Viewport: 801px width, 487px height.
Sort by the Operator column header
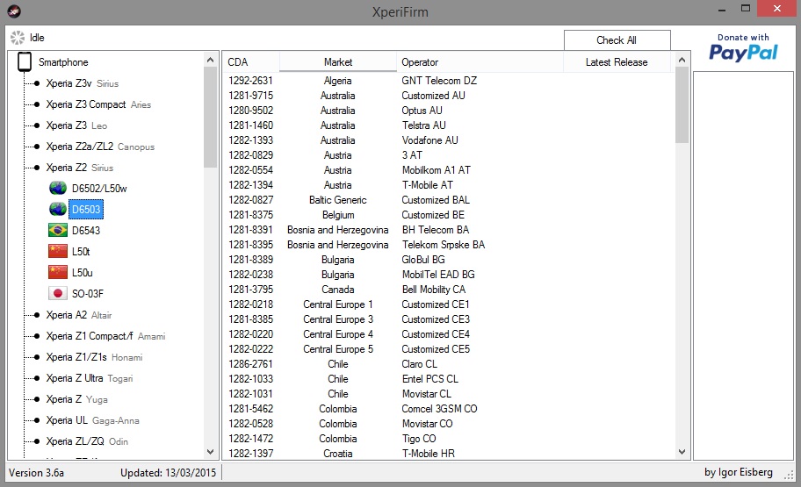coord(480,62)
